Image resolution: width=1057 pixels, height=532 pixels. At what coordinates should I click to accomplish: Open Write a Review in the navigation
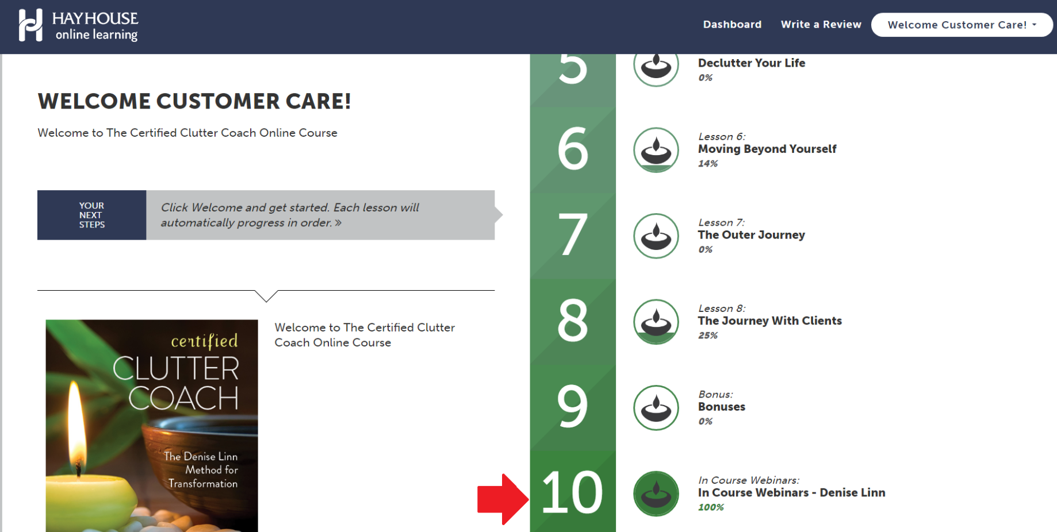pyautogui.click(x=821, y=25)
